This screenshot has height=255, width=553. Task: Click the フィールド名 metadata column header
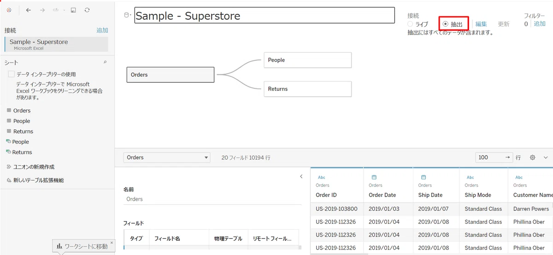pos(179,239)
